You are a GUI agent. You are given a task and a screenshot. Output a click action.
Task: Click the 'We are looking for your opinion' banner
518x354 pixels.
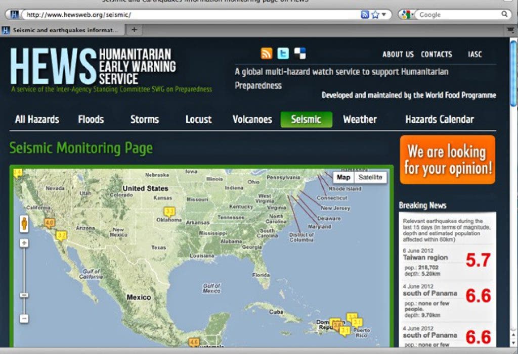coord(447,160)
